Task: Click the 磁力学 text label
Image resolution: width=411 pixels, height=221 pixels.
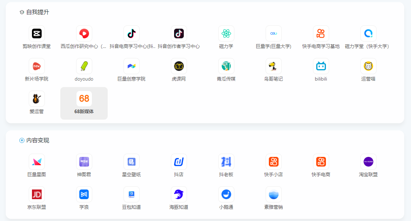Action: tap(226, 46)
